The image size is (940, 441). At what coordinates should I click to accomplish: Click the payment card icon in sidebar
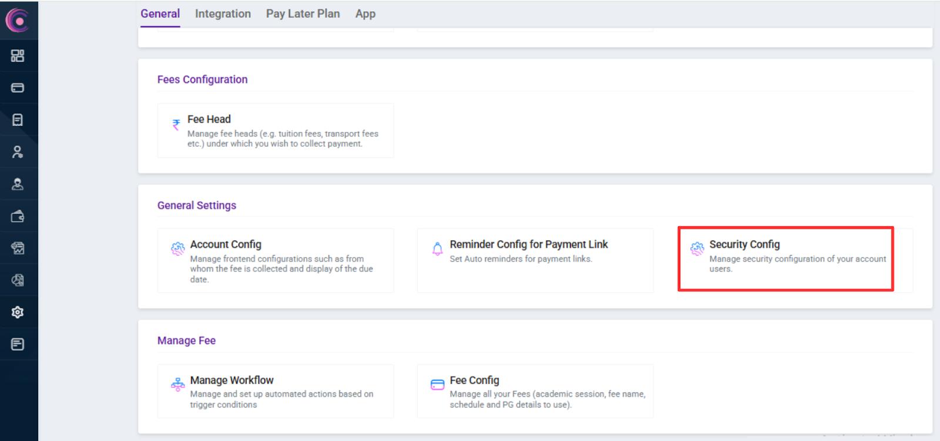18,88
